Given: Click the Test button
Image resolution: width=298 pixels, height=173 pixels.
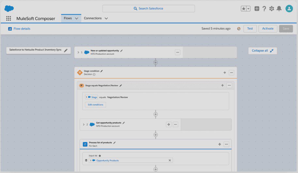Looking at the screenshot, I should (250, 29).
